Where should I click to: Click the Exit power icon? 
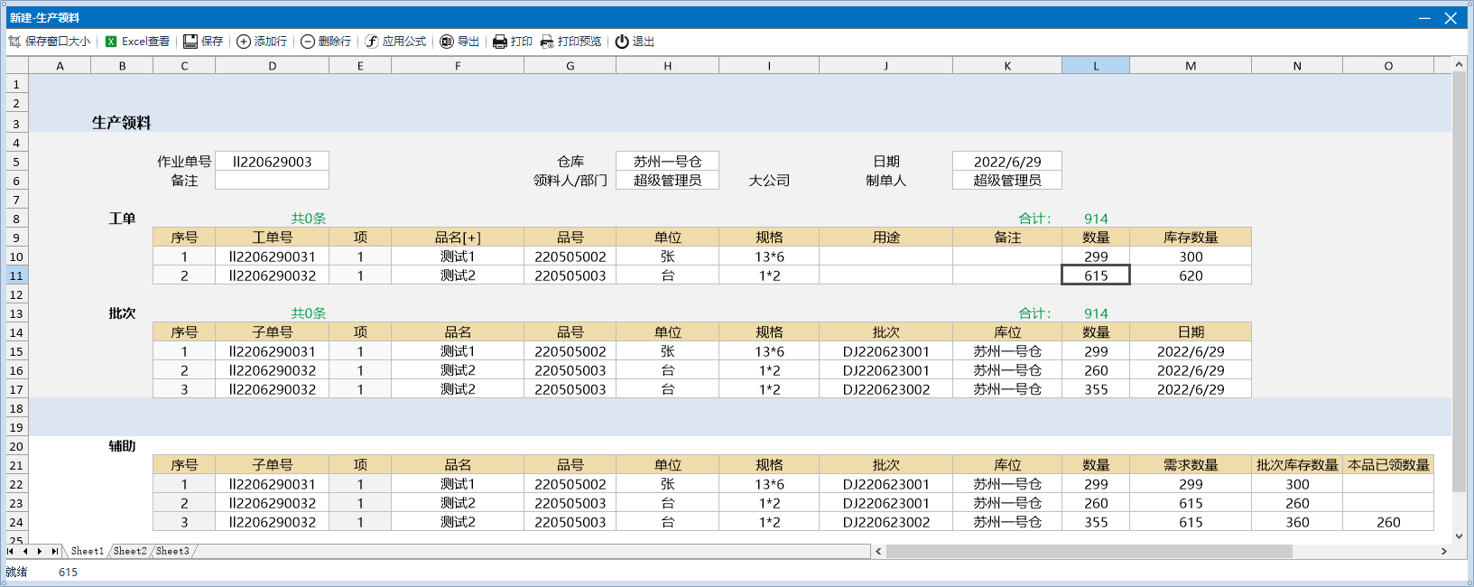pyautogui.click(x=622, y=42)
